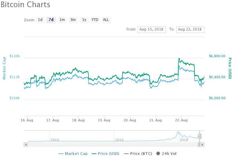Click the navigator scrollbar track
Viewport: 233px width, 157px height.
click(x=113, y=144)
